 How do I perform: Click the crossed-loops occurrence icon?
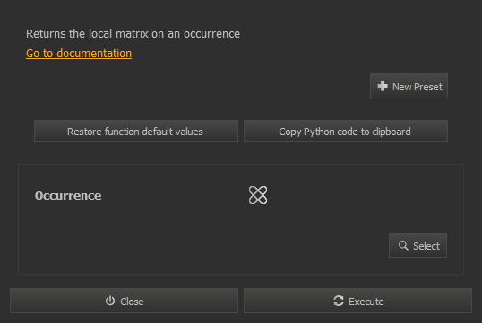click(258, 195)
